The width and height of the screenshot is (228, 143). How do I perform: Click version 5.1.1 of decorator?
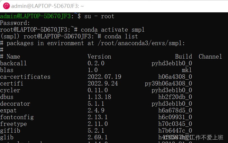click(x=96, y=104)
